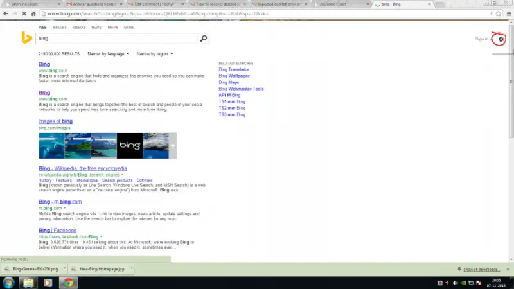Close the bing - Bing tab

pos(429,4)
